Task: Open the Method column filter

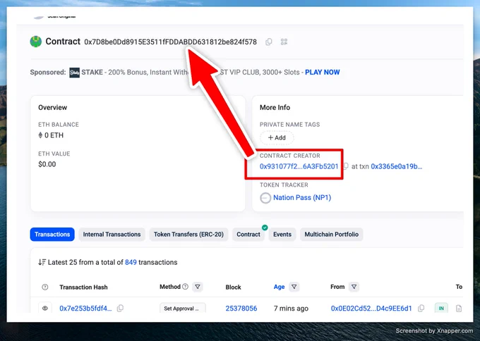Action: (198, 287)
